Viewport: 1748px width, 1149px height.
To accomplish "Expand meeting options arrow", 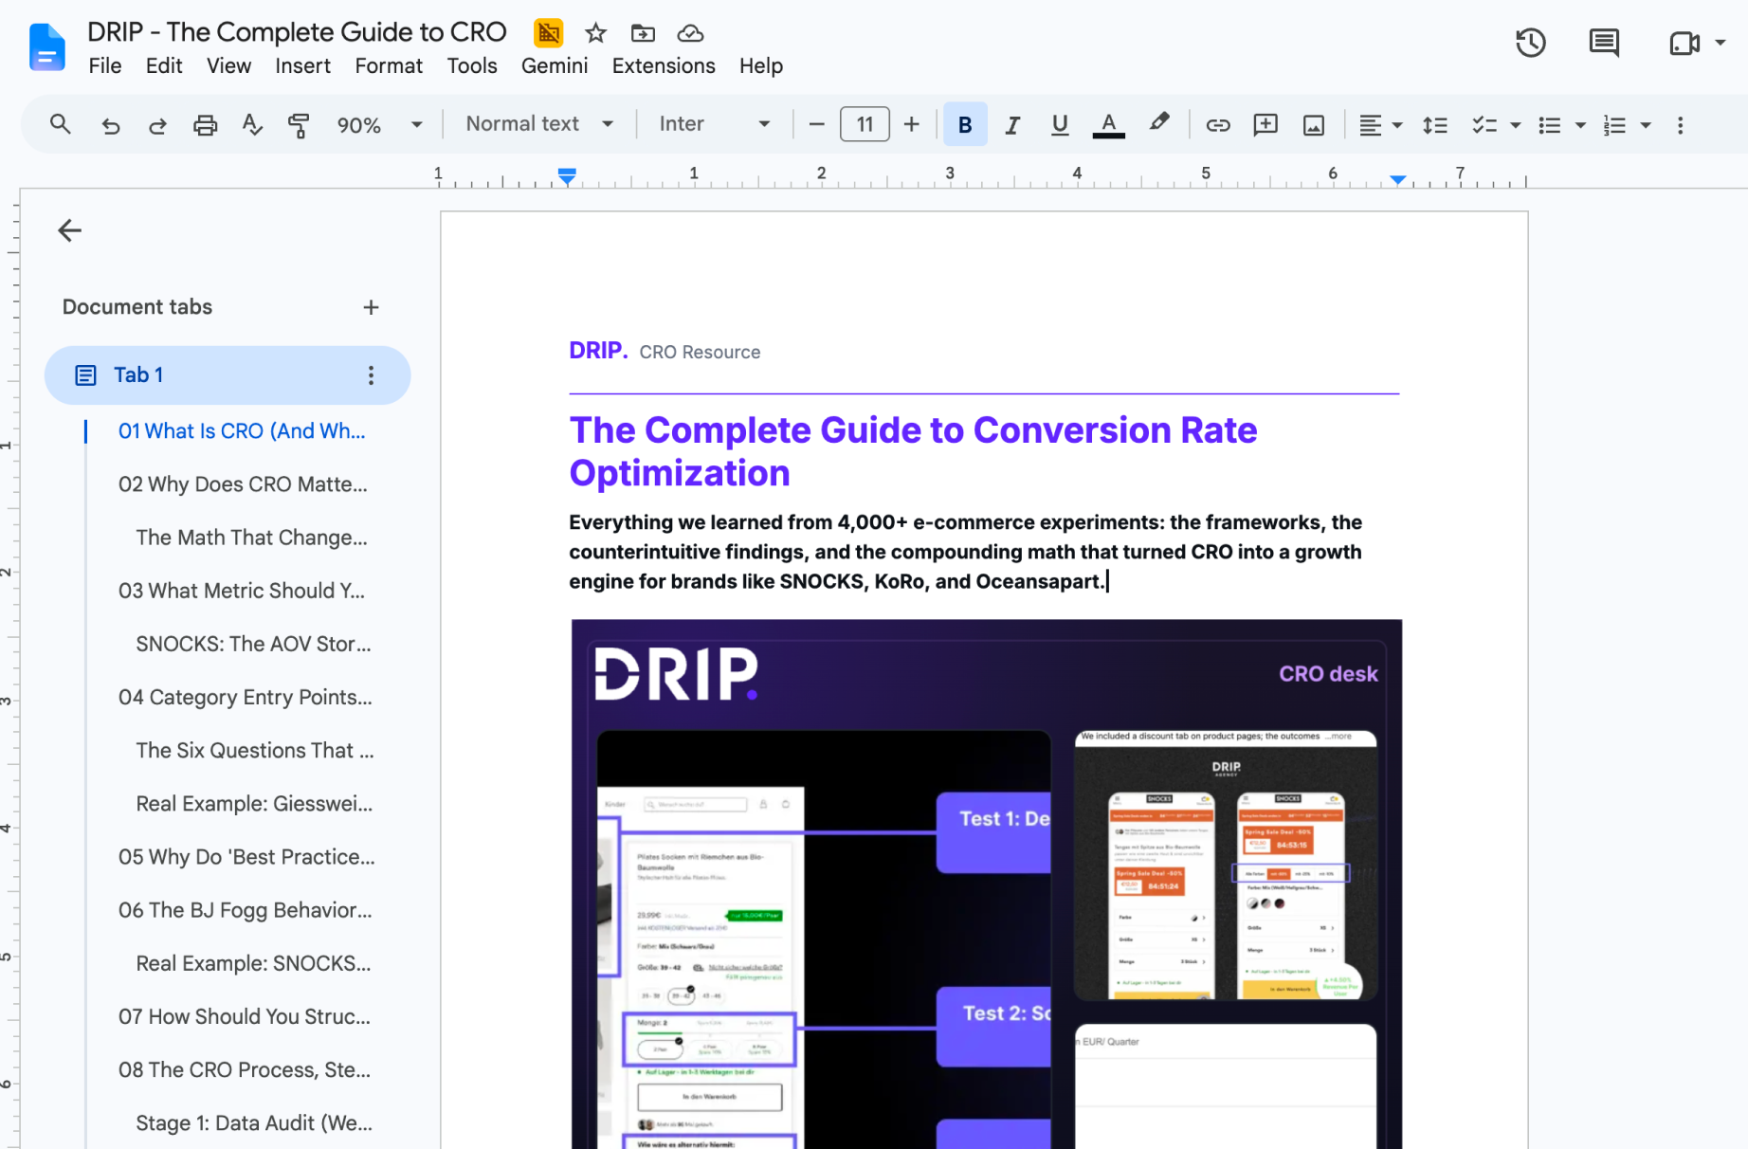I will tap(1720, 43).
